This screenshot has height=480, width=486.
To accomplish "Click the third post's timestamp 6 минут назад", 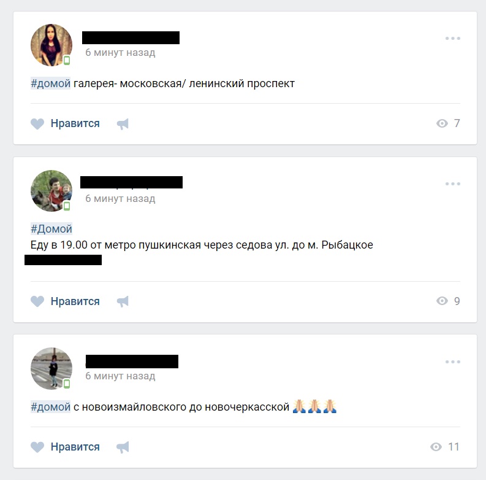I will click(120, 376).
